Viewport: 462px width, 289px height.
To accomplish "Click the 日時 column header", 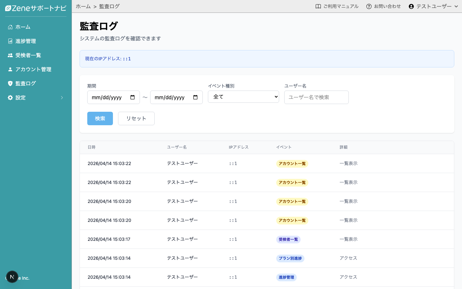I will click(x=91, y=147).
